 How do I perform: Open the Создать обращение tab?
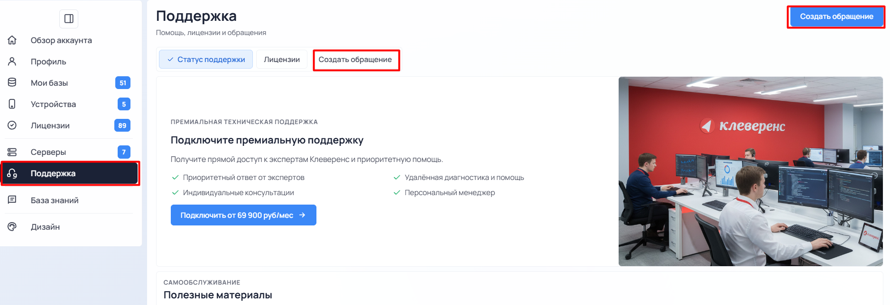click(355, 60)
